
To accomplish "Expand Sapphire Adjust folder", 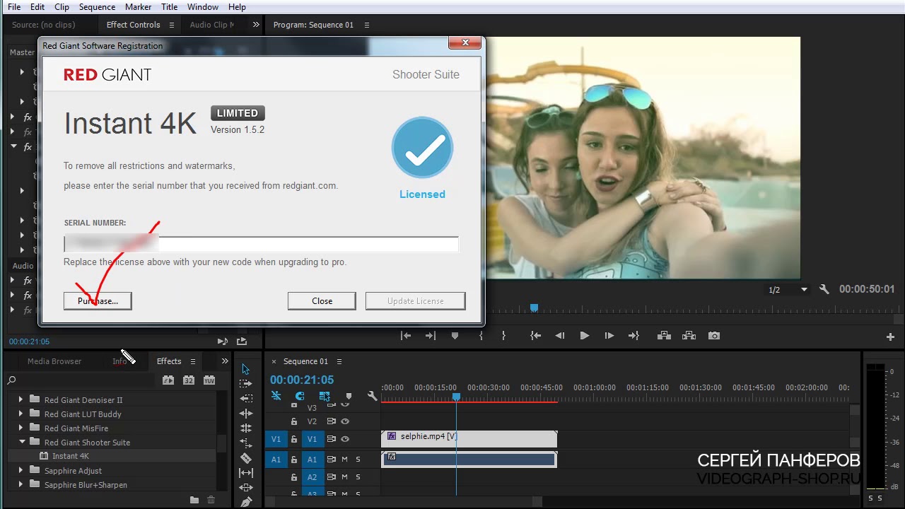I will (x=21, y=470).
